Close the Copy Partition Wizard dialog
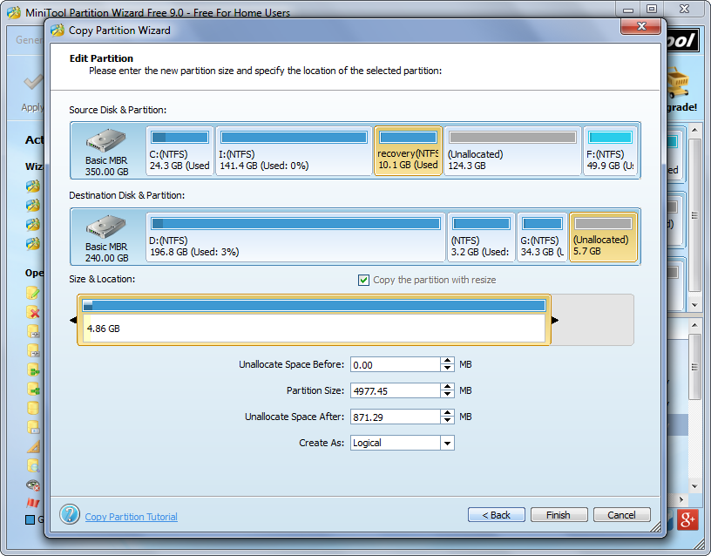 point(640,26)
